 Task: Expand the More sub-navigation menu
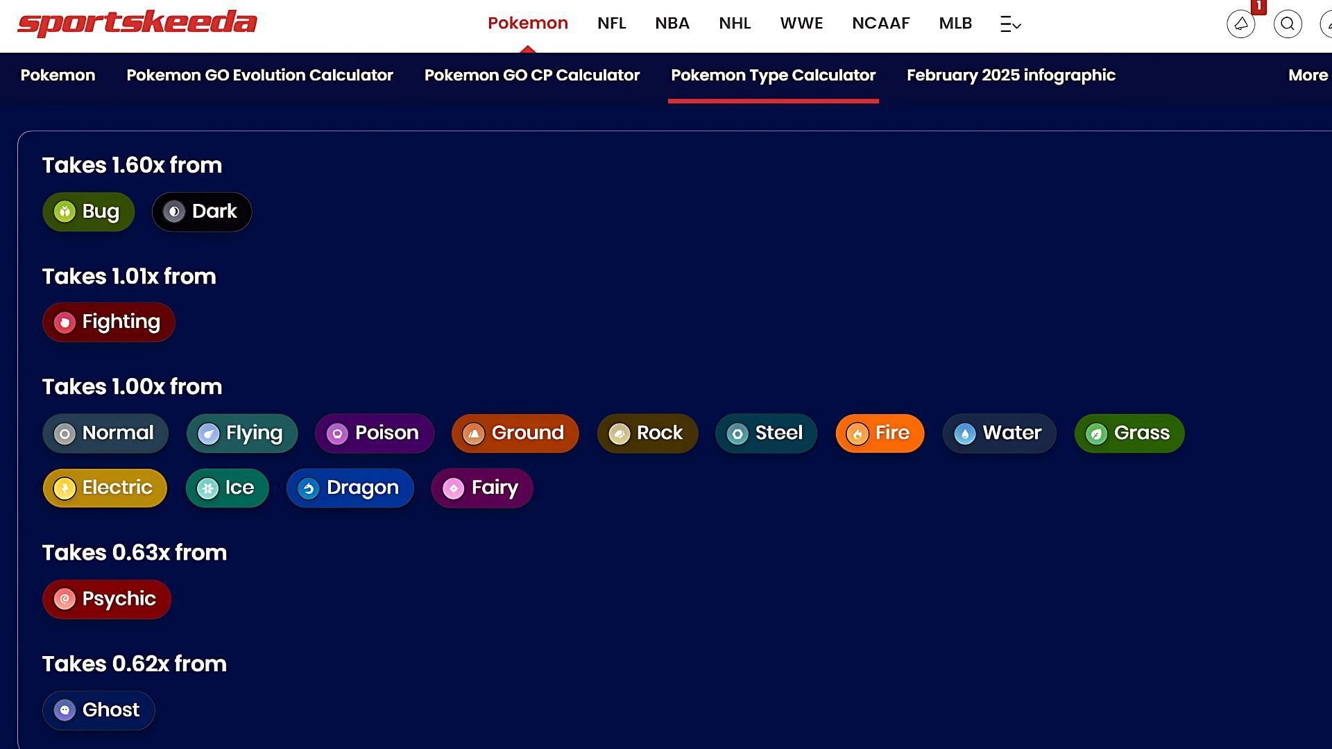[1308, 76]
